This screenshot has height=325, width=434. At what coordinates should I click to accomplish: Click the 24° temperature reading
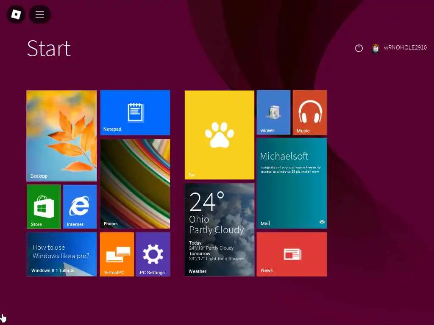coord(207,201)
